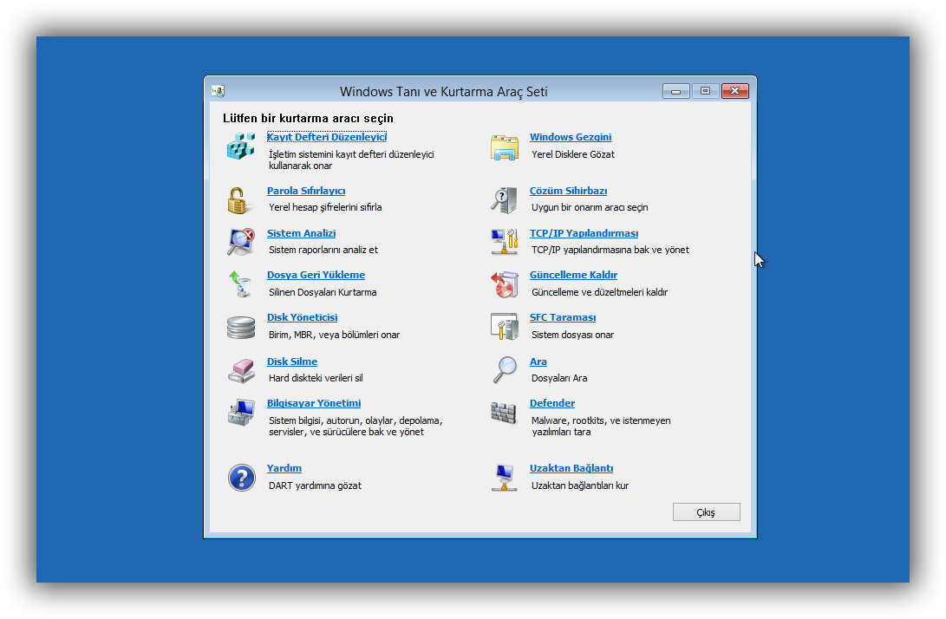Click the Parola Sıfırlayıcı padlock icon
The image size is (946, 619).
click(238, 200)
